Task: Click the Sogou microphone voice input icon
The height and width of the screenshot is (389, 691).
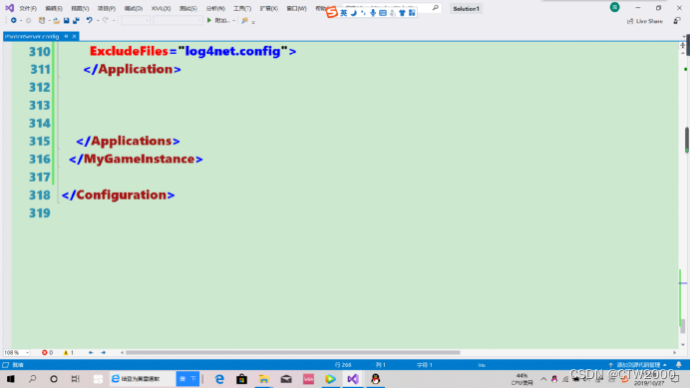Action: click(373, 13)
